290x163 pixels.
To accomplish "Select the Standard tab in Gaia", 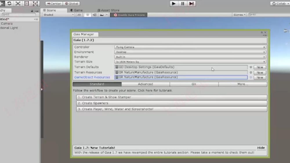I will tap(97, 84).
